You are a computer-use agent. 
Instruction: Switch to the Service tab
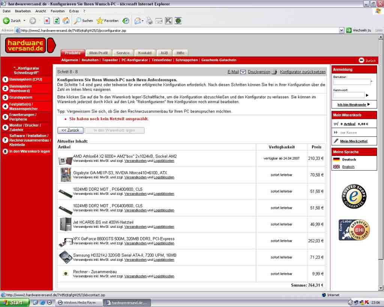(x=123, y=52)
